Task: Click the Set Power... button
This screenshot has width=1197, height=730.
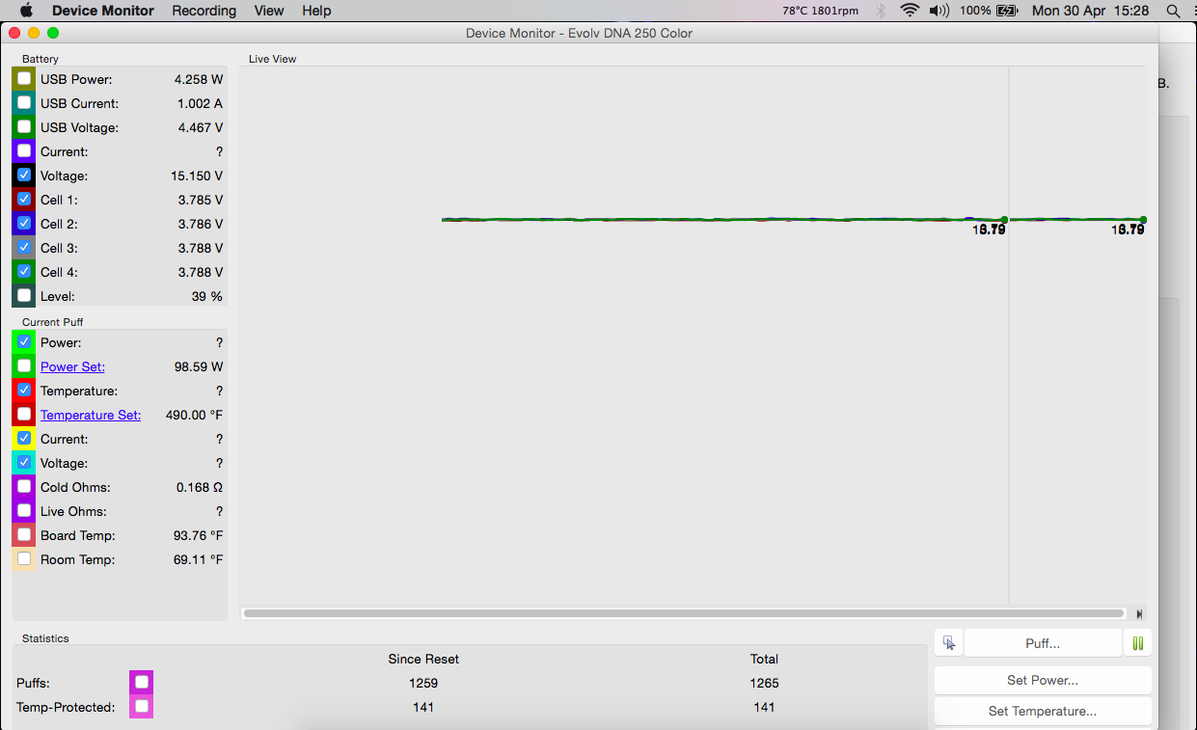Action: (x=1043, y=680)
